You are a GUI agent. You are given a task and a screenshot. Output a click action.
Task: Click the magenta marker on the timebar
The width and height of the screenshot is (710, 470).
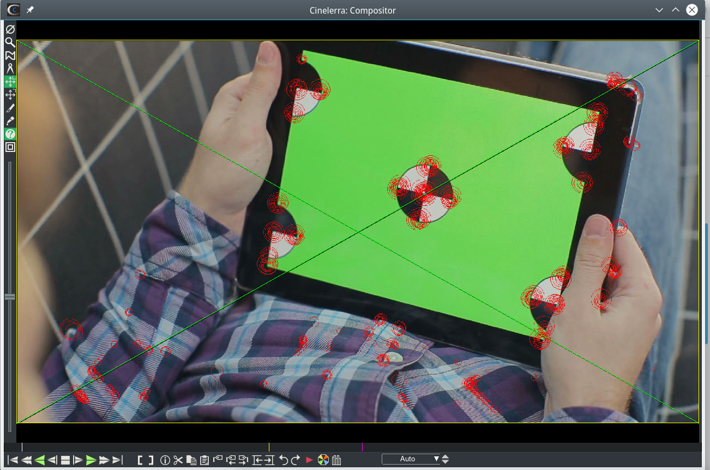tap(362, 447)
